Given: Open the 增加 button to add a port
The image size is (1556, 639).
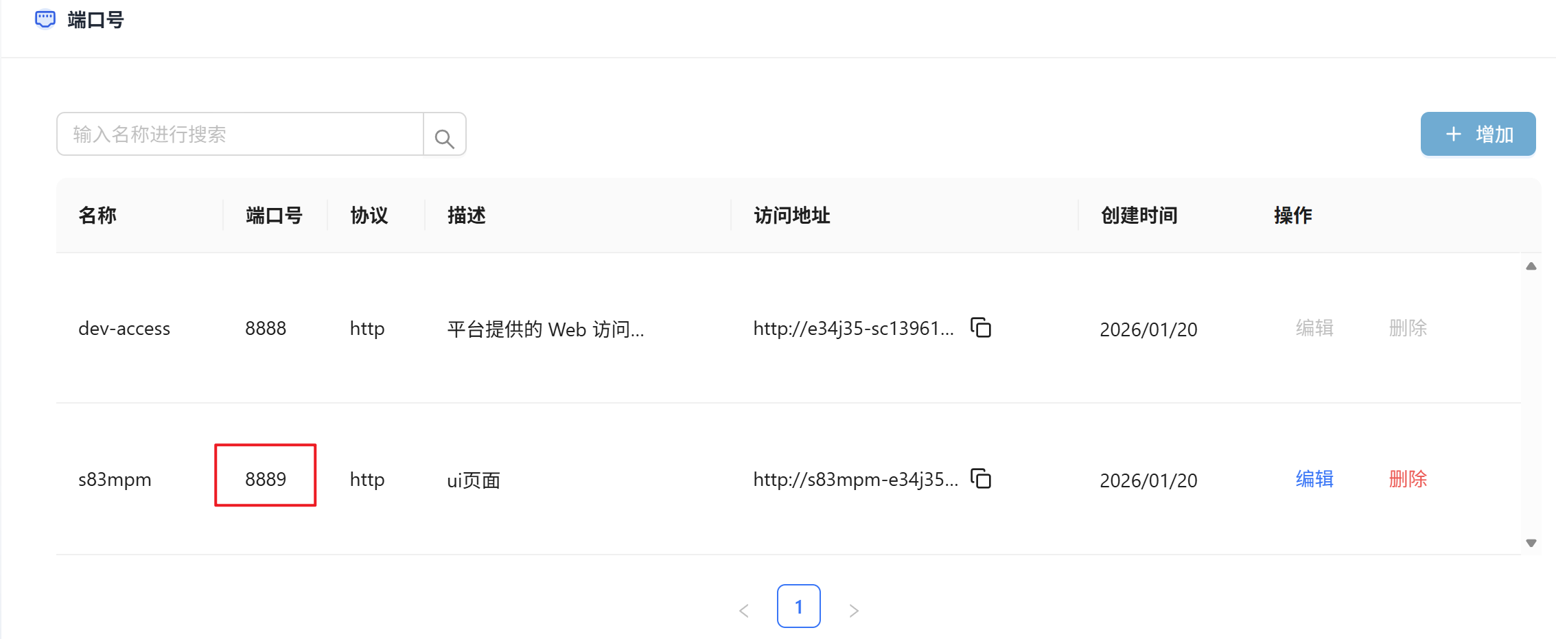Looking at the screenshot, I should [x=1478, y=134].
